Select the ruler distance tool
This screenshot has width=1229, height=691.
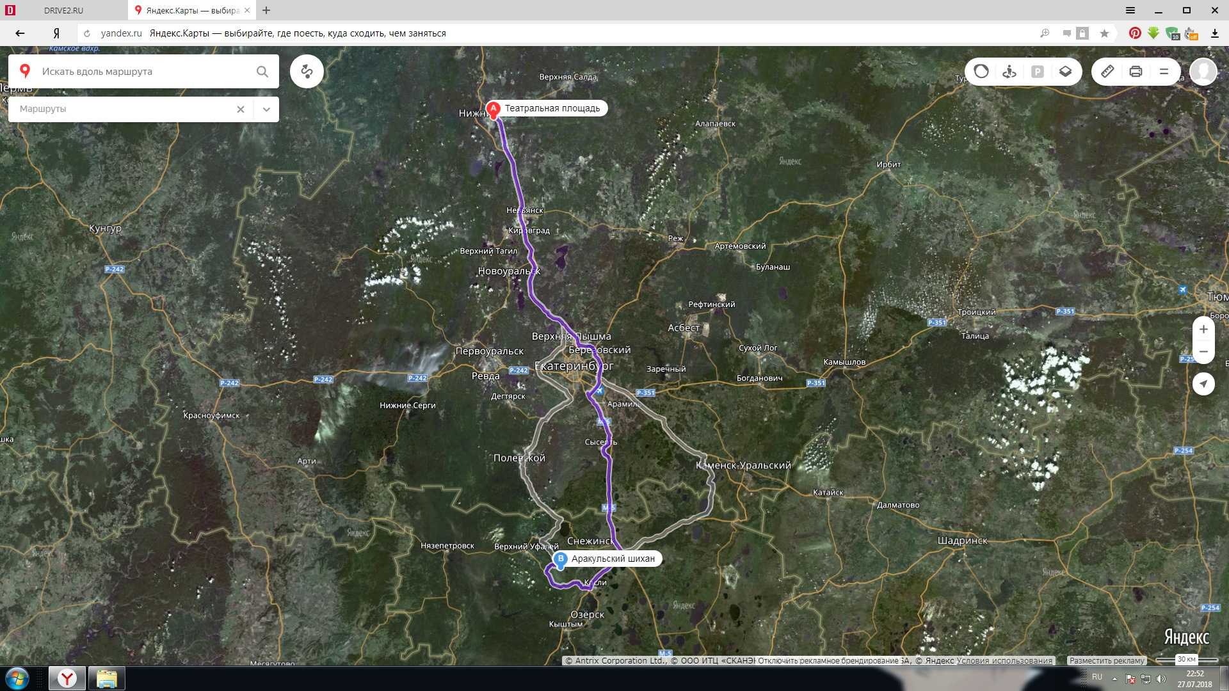1107,72
